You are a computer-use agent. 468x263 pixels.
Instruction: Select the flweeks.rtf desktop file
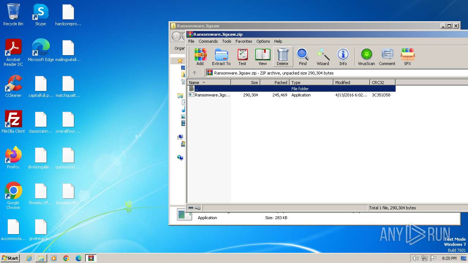click(41, 194)
